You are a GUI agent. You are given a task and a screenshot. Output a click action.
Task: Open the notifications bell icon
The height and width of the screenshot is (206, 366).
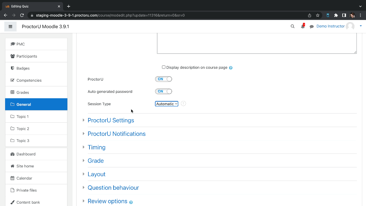click(x=303, y=26)
